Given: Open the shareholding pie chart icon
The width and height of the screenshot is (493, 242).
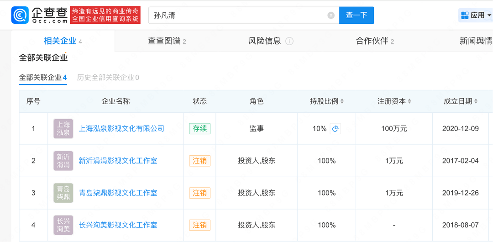Looking at the screenshot, I should [x=336, y=129].
